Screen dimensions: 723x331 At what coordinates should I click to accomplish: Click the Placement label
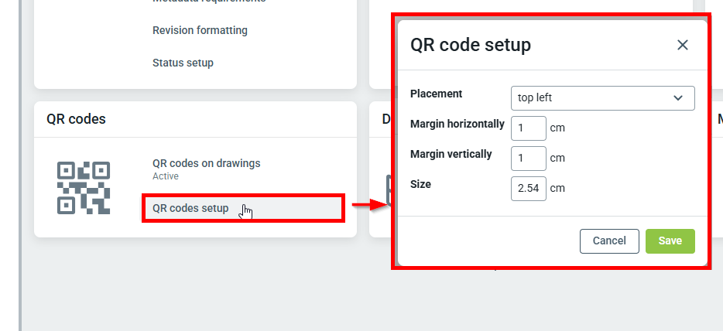coord(436,94)
